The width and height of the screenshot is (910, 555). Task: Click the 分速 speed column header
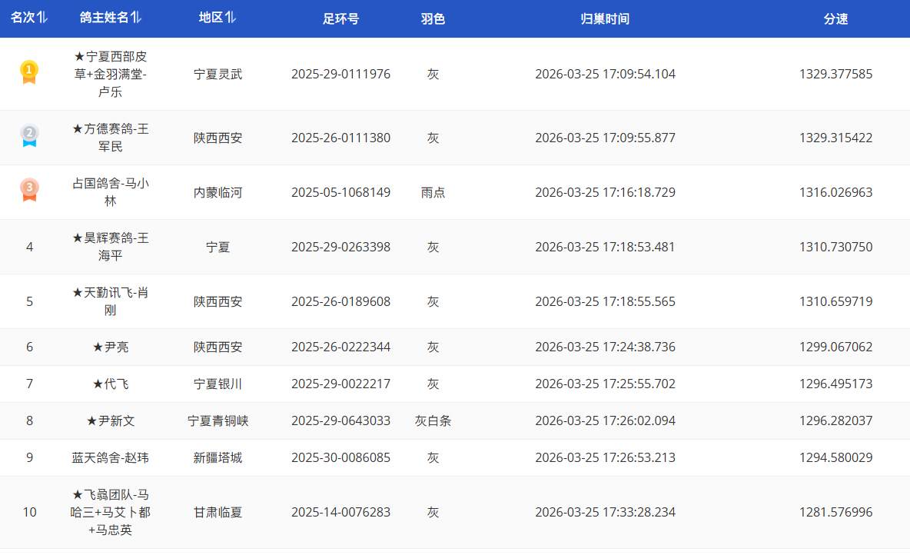pos(835,18)
